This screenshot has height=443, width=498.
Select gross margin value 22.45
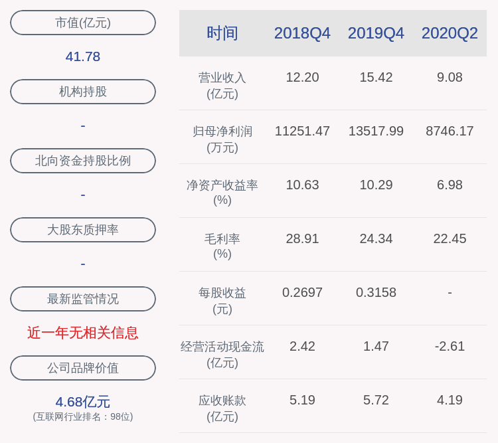[450, 238]
